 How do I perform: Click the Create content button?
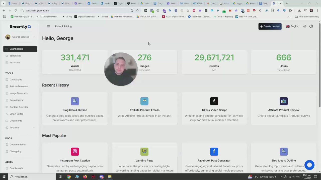[270, 26]
